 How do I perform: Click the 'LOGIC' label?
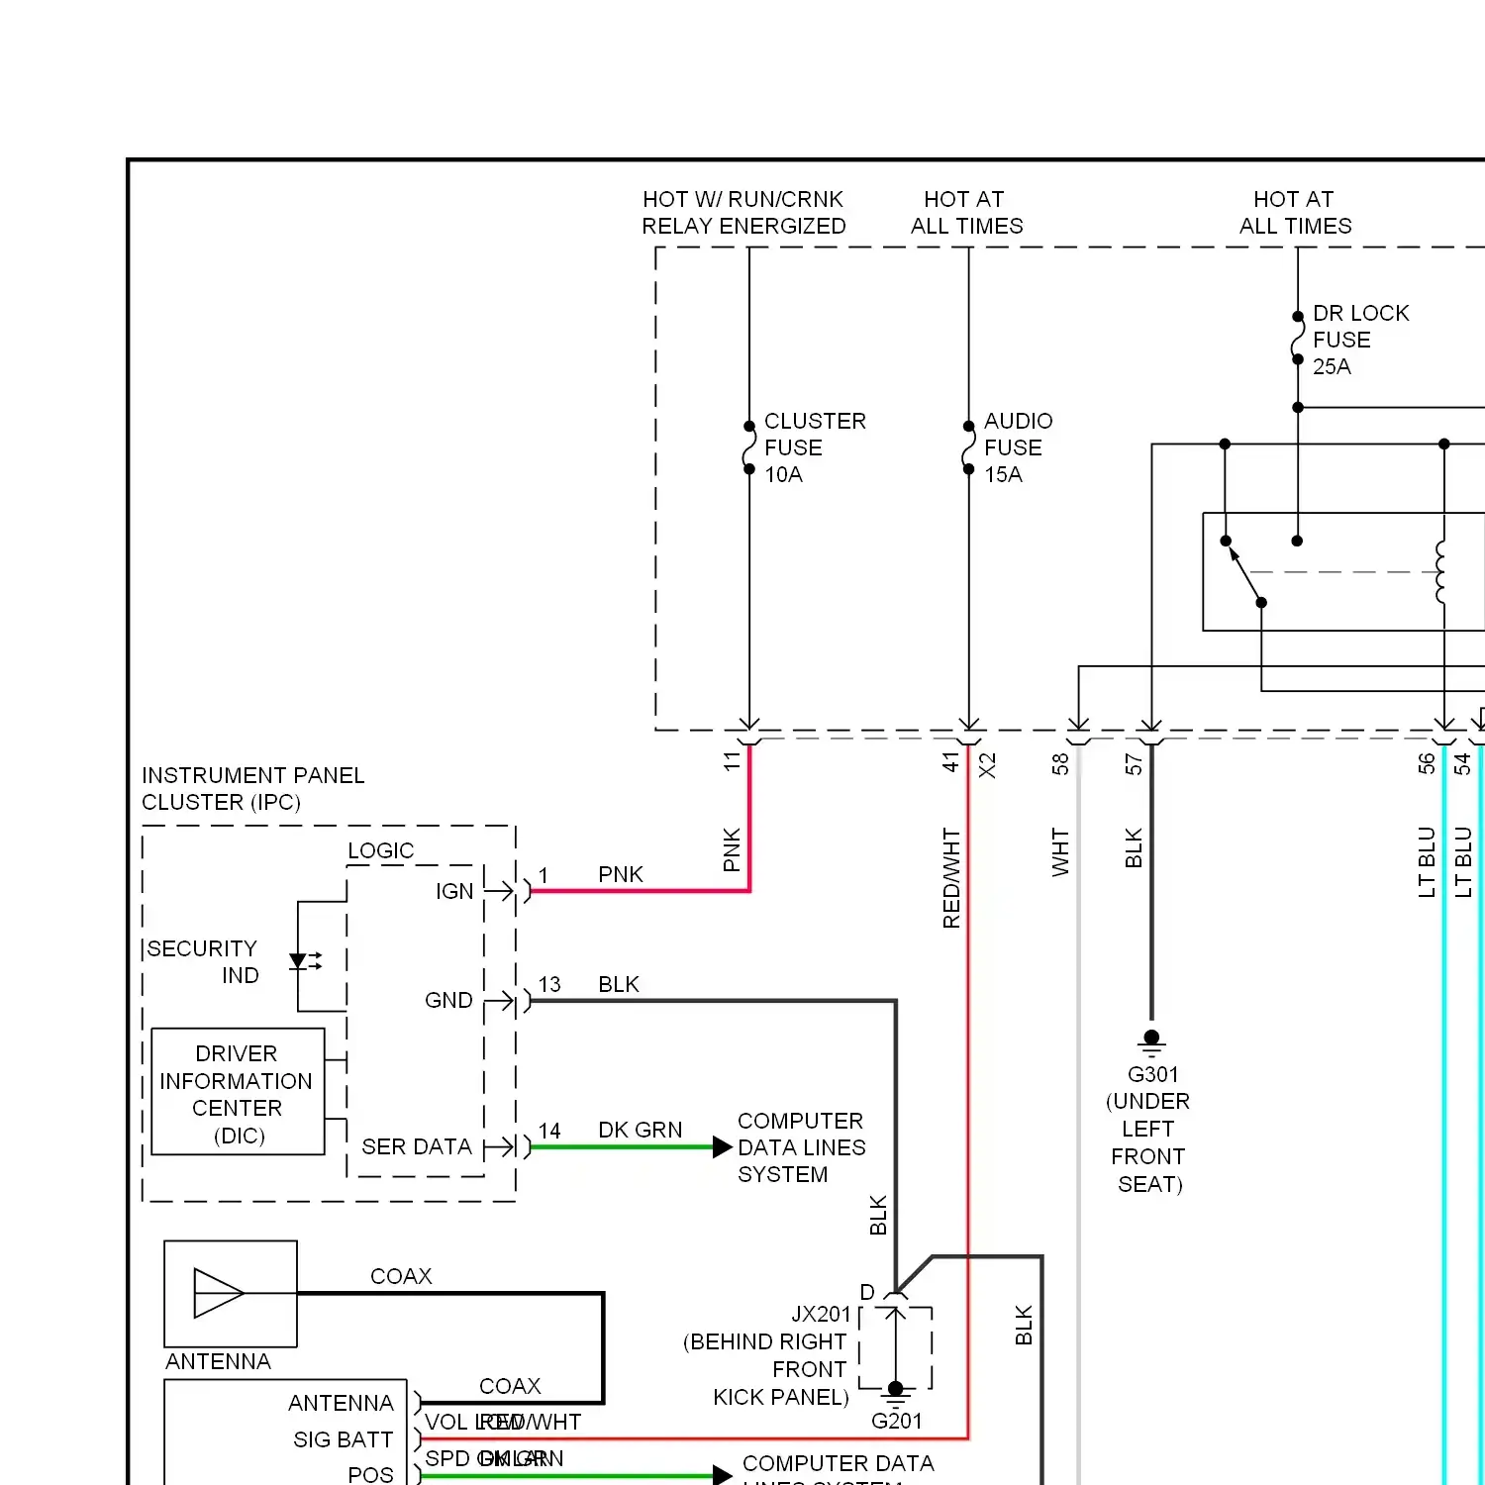(x=381, y=850)
